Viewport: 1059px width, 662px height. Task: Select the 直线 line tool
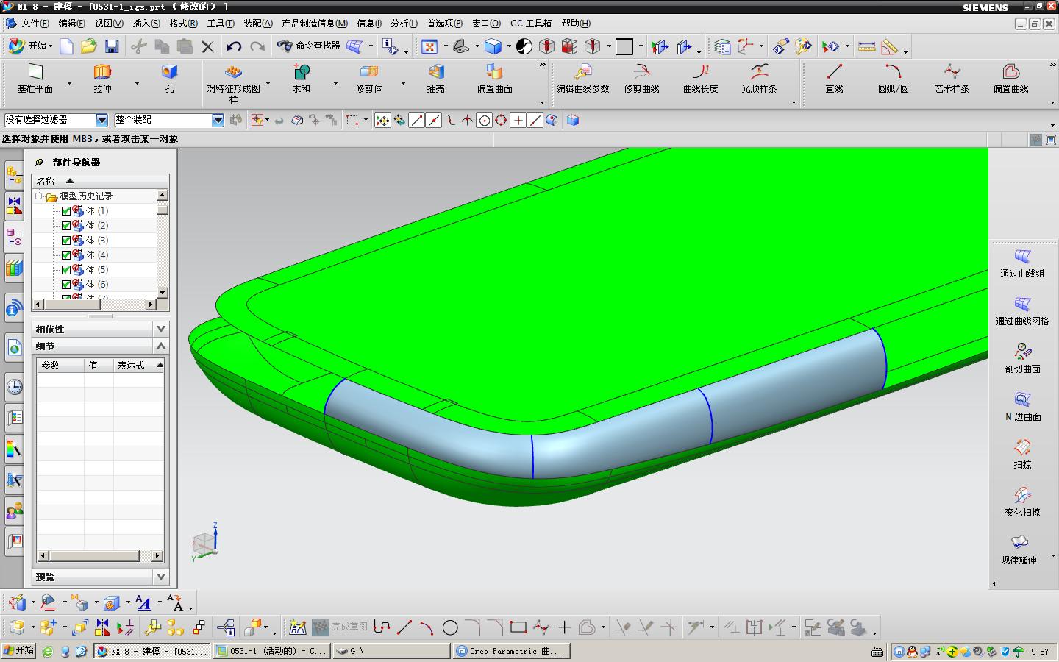(x=834, y=78)
